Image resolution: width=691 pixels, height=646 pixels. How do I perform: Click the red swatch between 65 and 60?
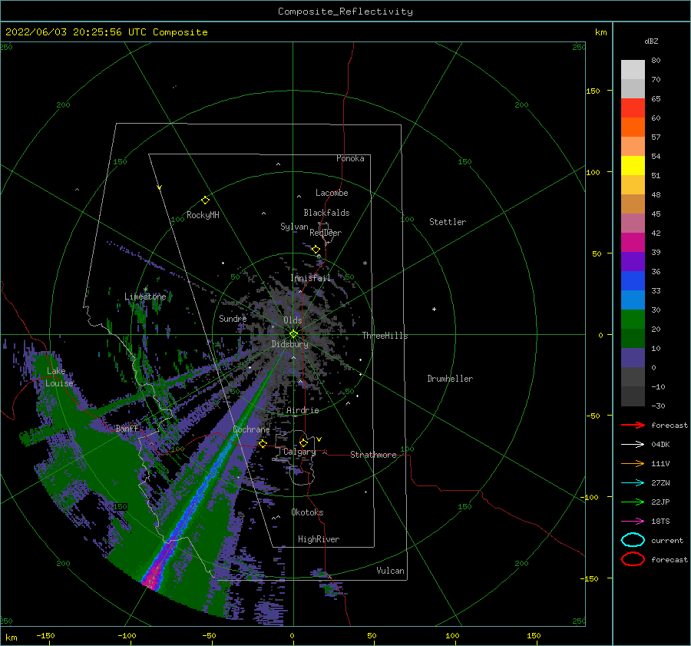pyautogui.click(x=633, y=108)
